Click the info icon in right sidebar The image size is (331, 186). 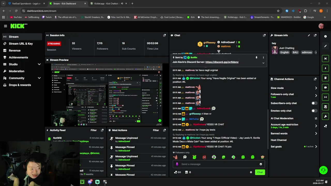326,36
